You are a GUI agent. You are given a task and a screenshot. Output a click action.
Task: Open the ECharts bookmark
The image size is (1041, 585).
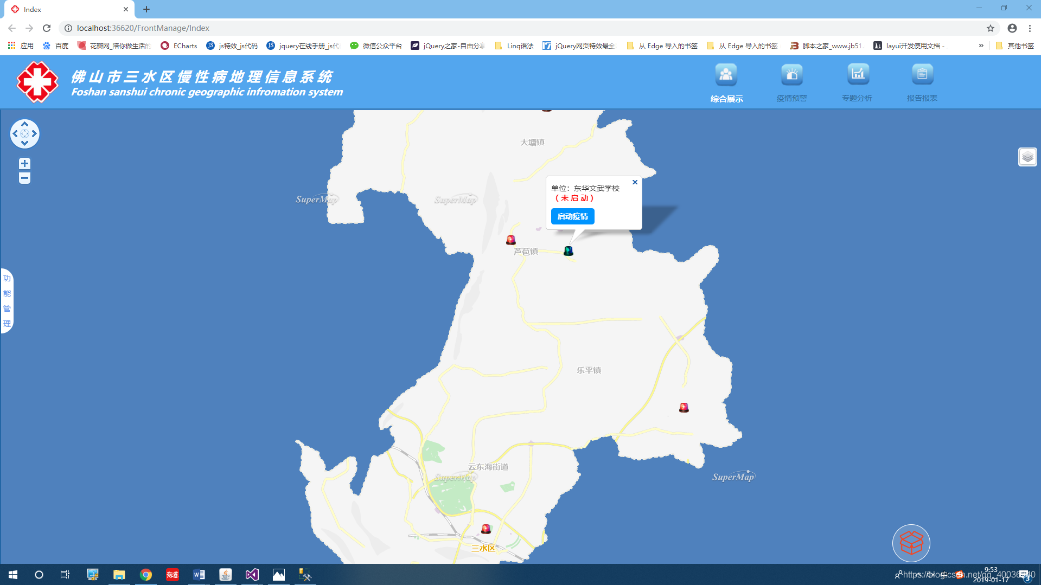tap(179, 46)
